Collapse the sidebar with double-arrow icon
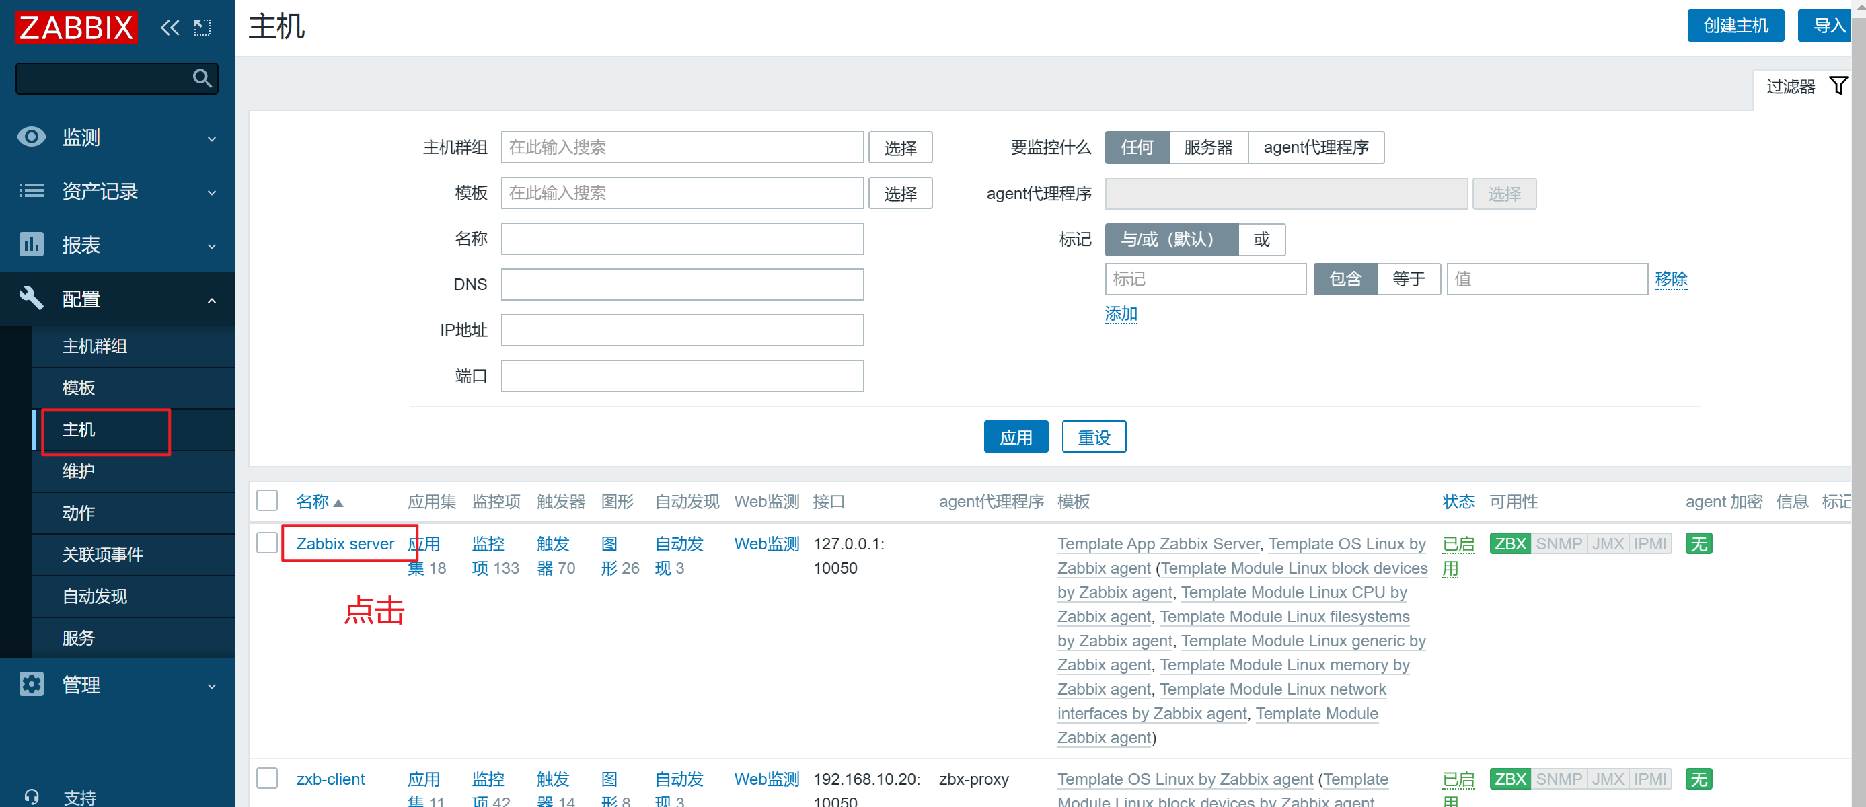Viewport: 1866px width, 807px height. point(170,28)
